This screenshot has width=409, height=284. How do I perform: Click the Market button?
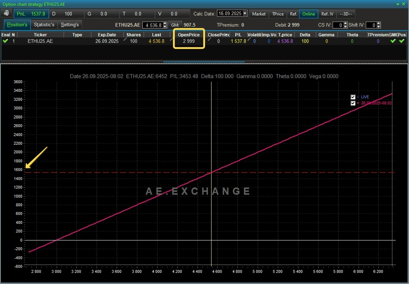[x=259, y=14]
